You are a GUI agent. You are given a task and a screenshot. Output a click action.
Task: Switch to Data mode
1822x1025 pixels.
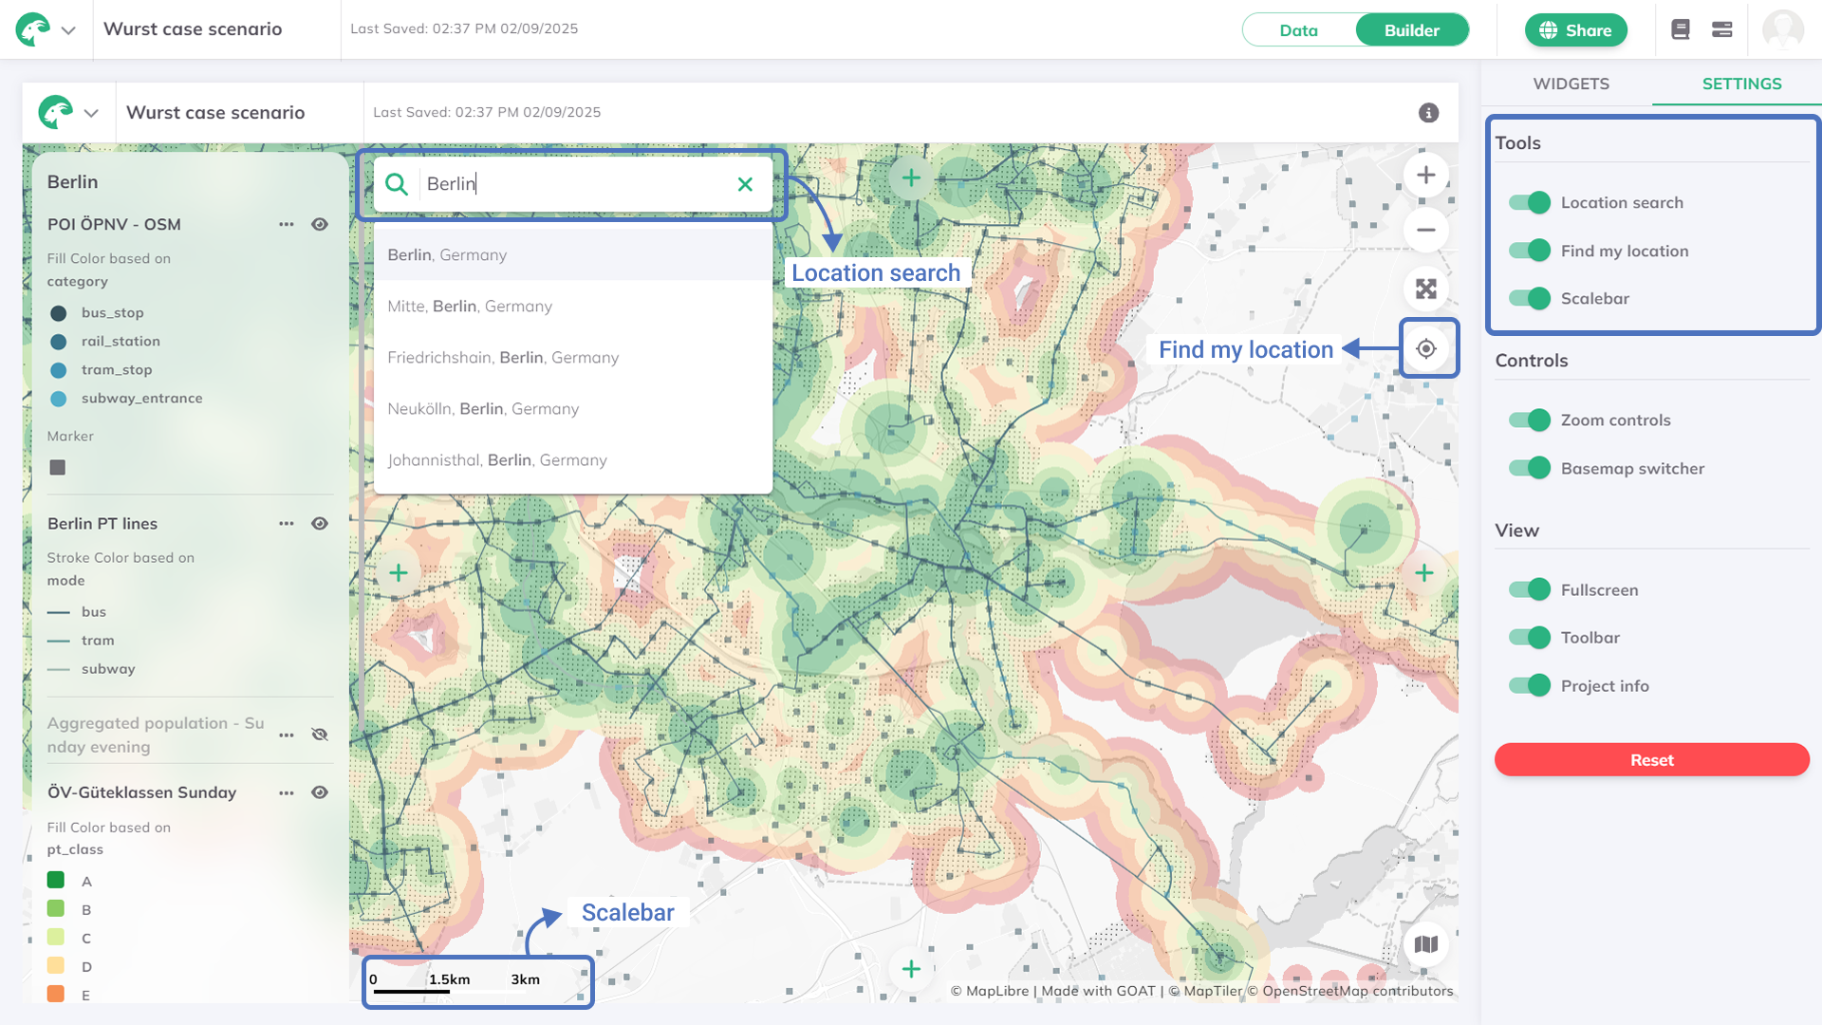(x=1298, y=29)
